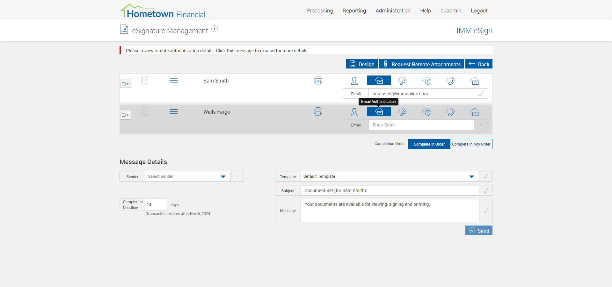
Task: Click Request Remote Attachments button
Action: (421, 64)
